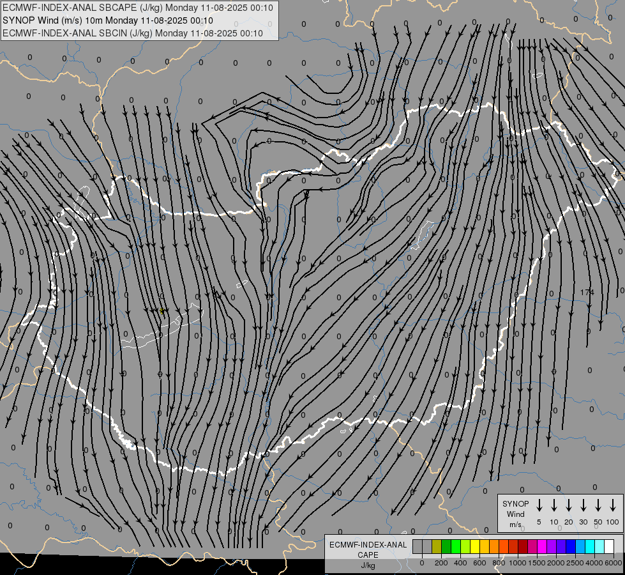Pick the dark red CAPE legend swatch
This screenshot has height=575, width=625.
(523, 546)
